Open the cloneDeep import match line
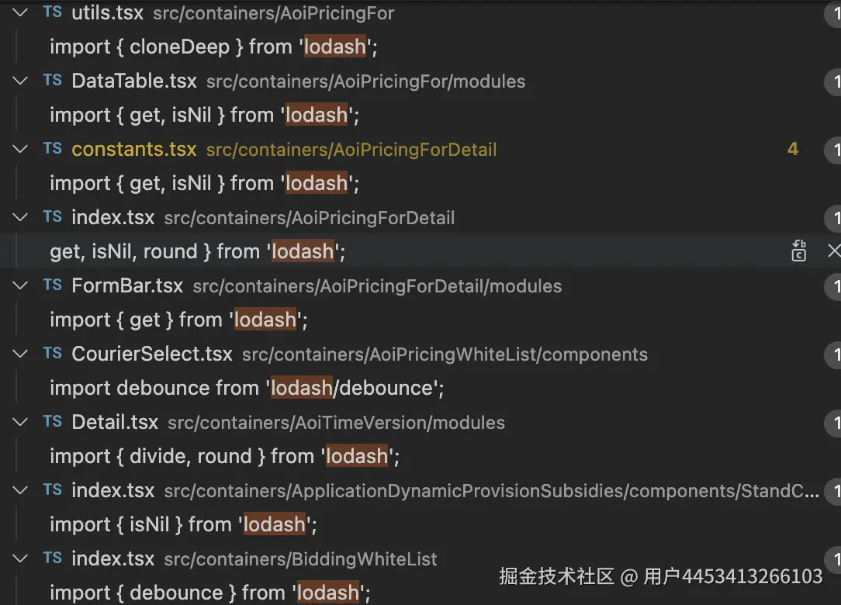Viewport: 841px width, 605px height. click(x=213, y=47)
